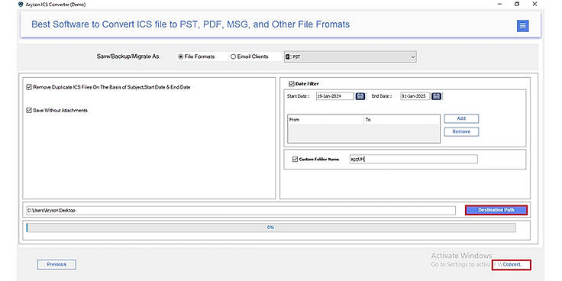Open the Start Date calendar picker
The image size is (562, 281).
tap(360, 96)
